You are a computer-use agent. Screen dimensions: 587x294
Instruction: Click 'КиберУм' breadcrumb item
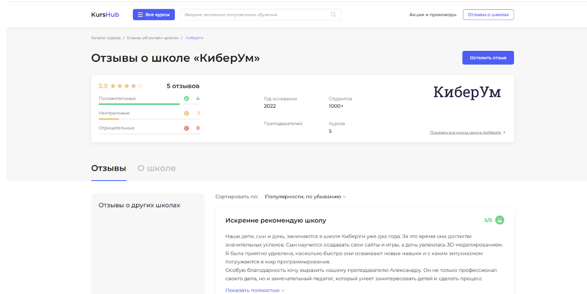194,38
